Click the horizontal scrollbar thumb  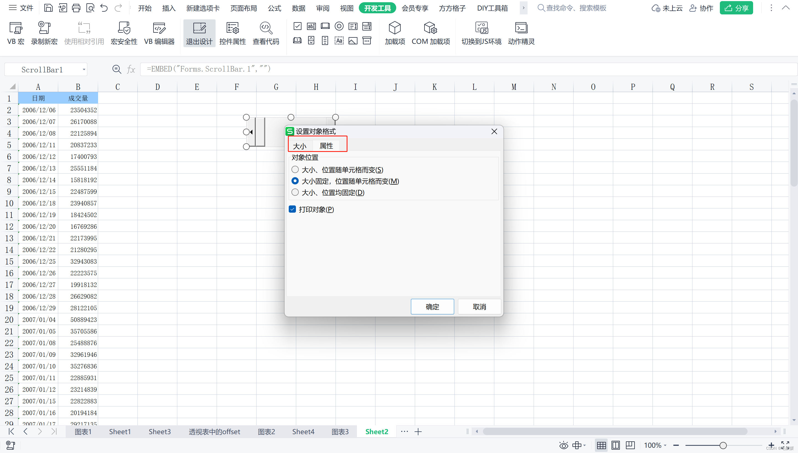[x=615, y=431]
